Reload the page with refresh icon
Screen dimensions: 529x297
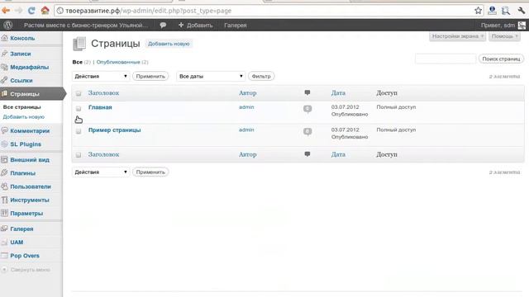click(31, 11)
